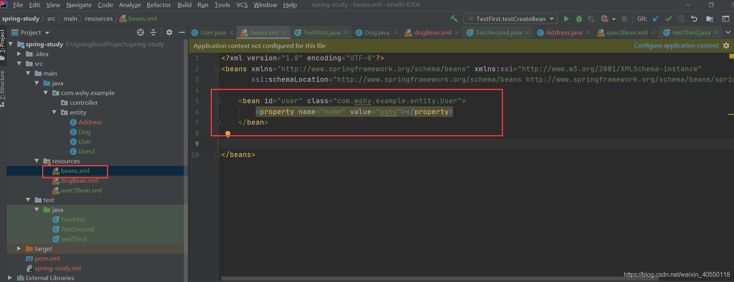Open the Project Structure icon

tap(710, 18)
